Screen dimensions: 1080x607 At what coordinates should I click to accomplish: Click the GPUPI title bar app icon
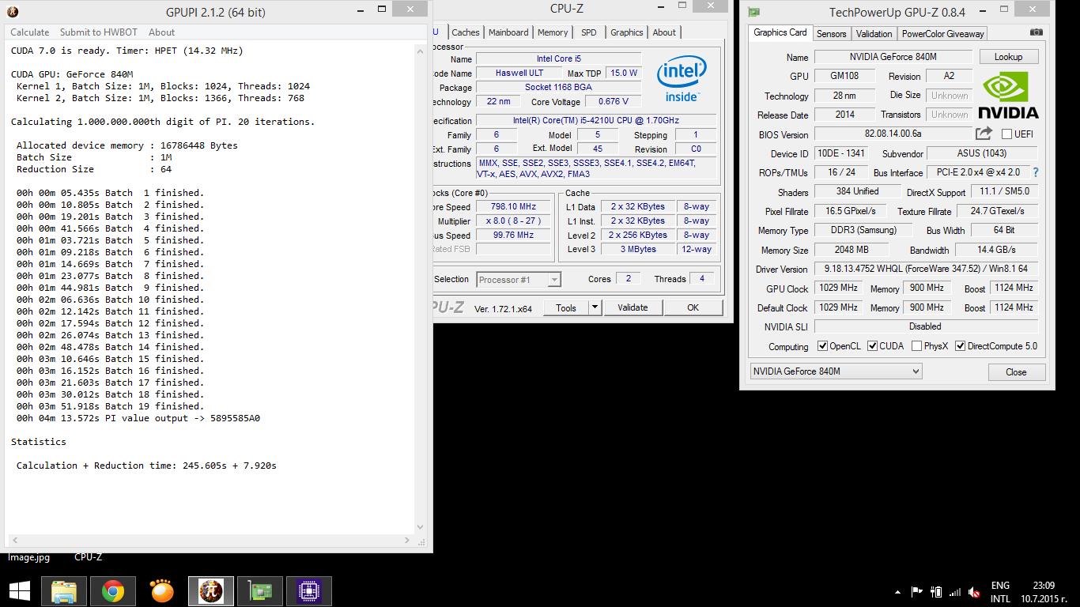13,12
